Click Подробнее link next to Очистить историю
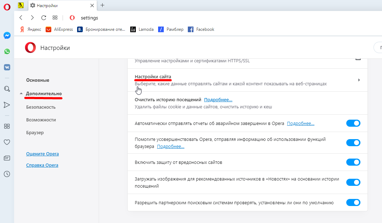 pyautogui.click(x=218, y=100)
